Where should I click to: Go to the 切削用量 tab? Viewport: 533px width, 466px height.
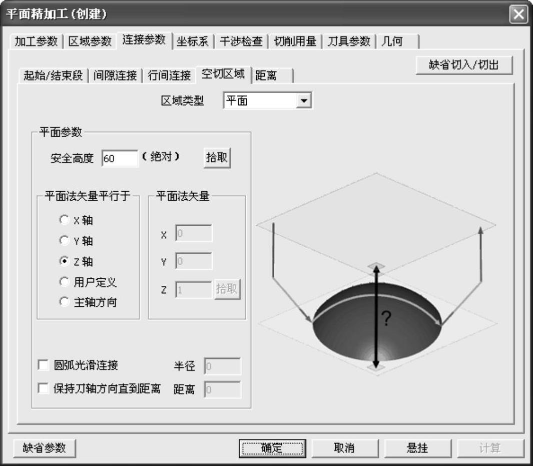[x=295, y=42]
